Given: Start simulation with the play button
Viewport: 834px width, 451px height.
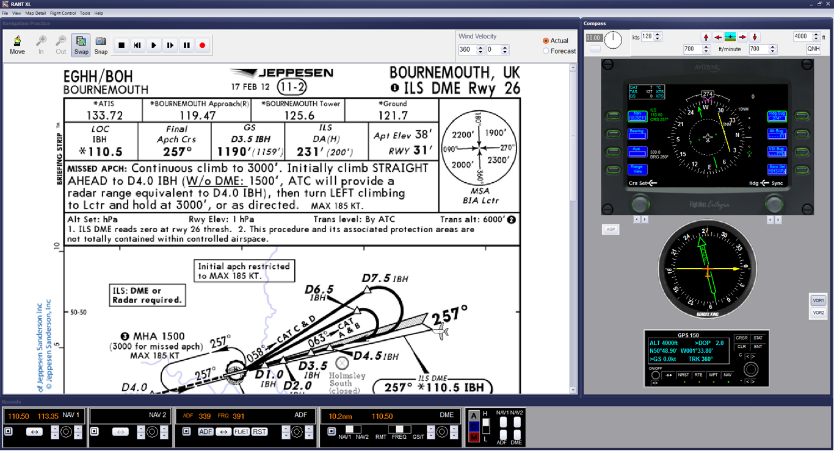Looking at the screenshot, I should pos(154,45).
